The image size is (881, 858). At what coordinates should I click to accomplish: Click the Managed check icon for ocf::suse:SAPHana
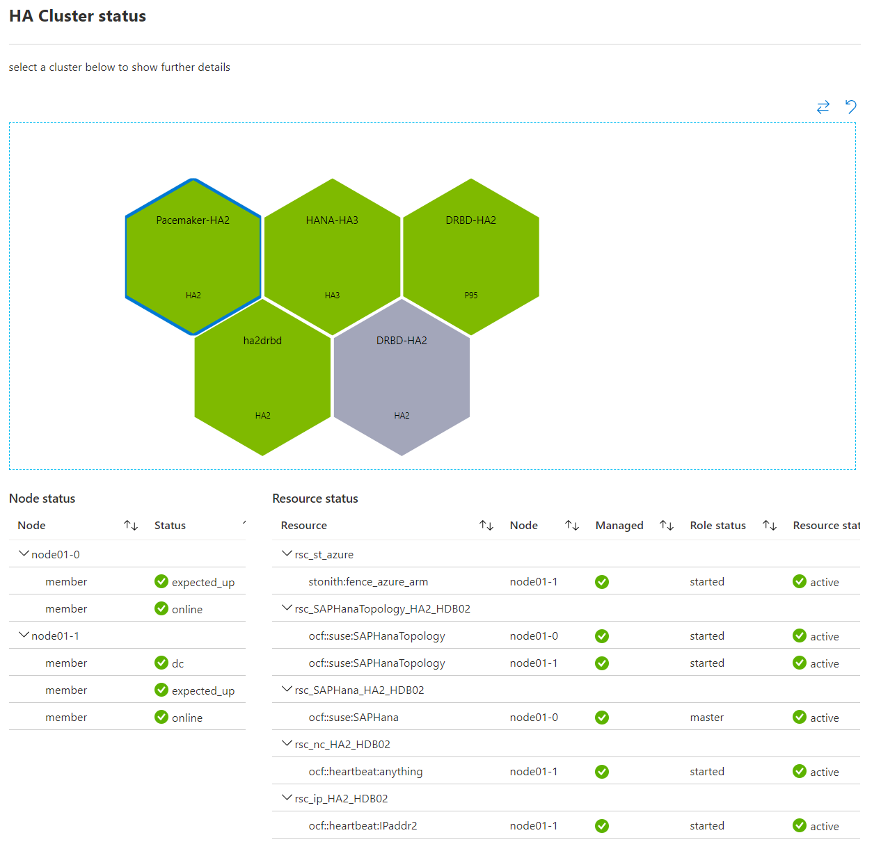(x=602, y=718)
